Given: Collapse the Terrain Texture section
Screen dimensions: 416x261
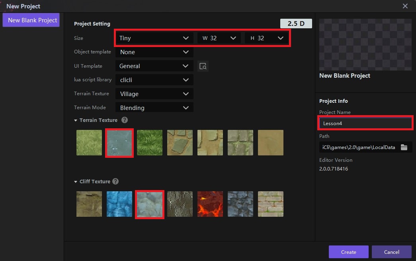Looking at the screenshot, I should 76,120.
